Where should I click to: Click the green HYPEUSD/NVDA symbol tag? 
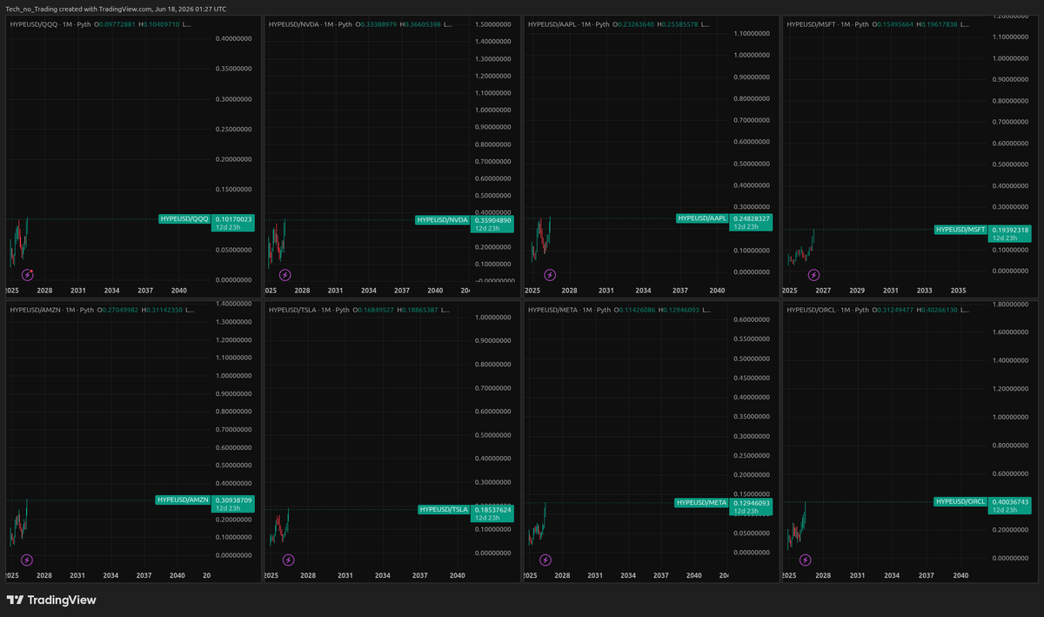(443, 220)
